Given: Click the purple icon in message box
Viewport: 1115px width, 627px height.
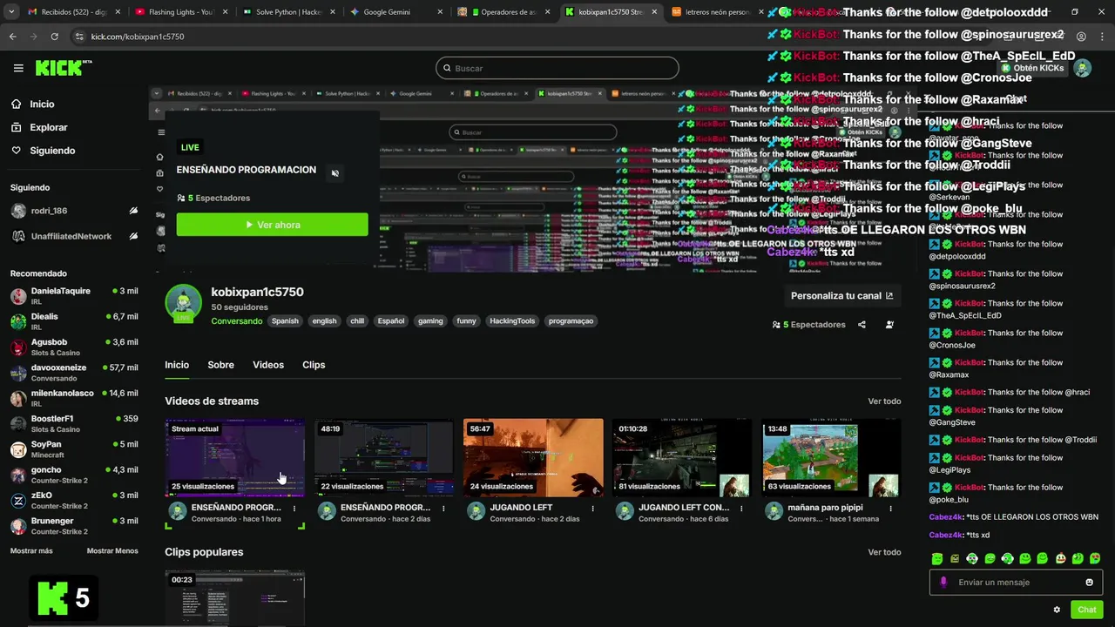Looking at the screenshot, I should (943, 583).
